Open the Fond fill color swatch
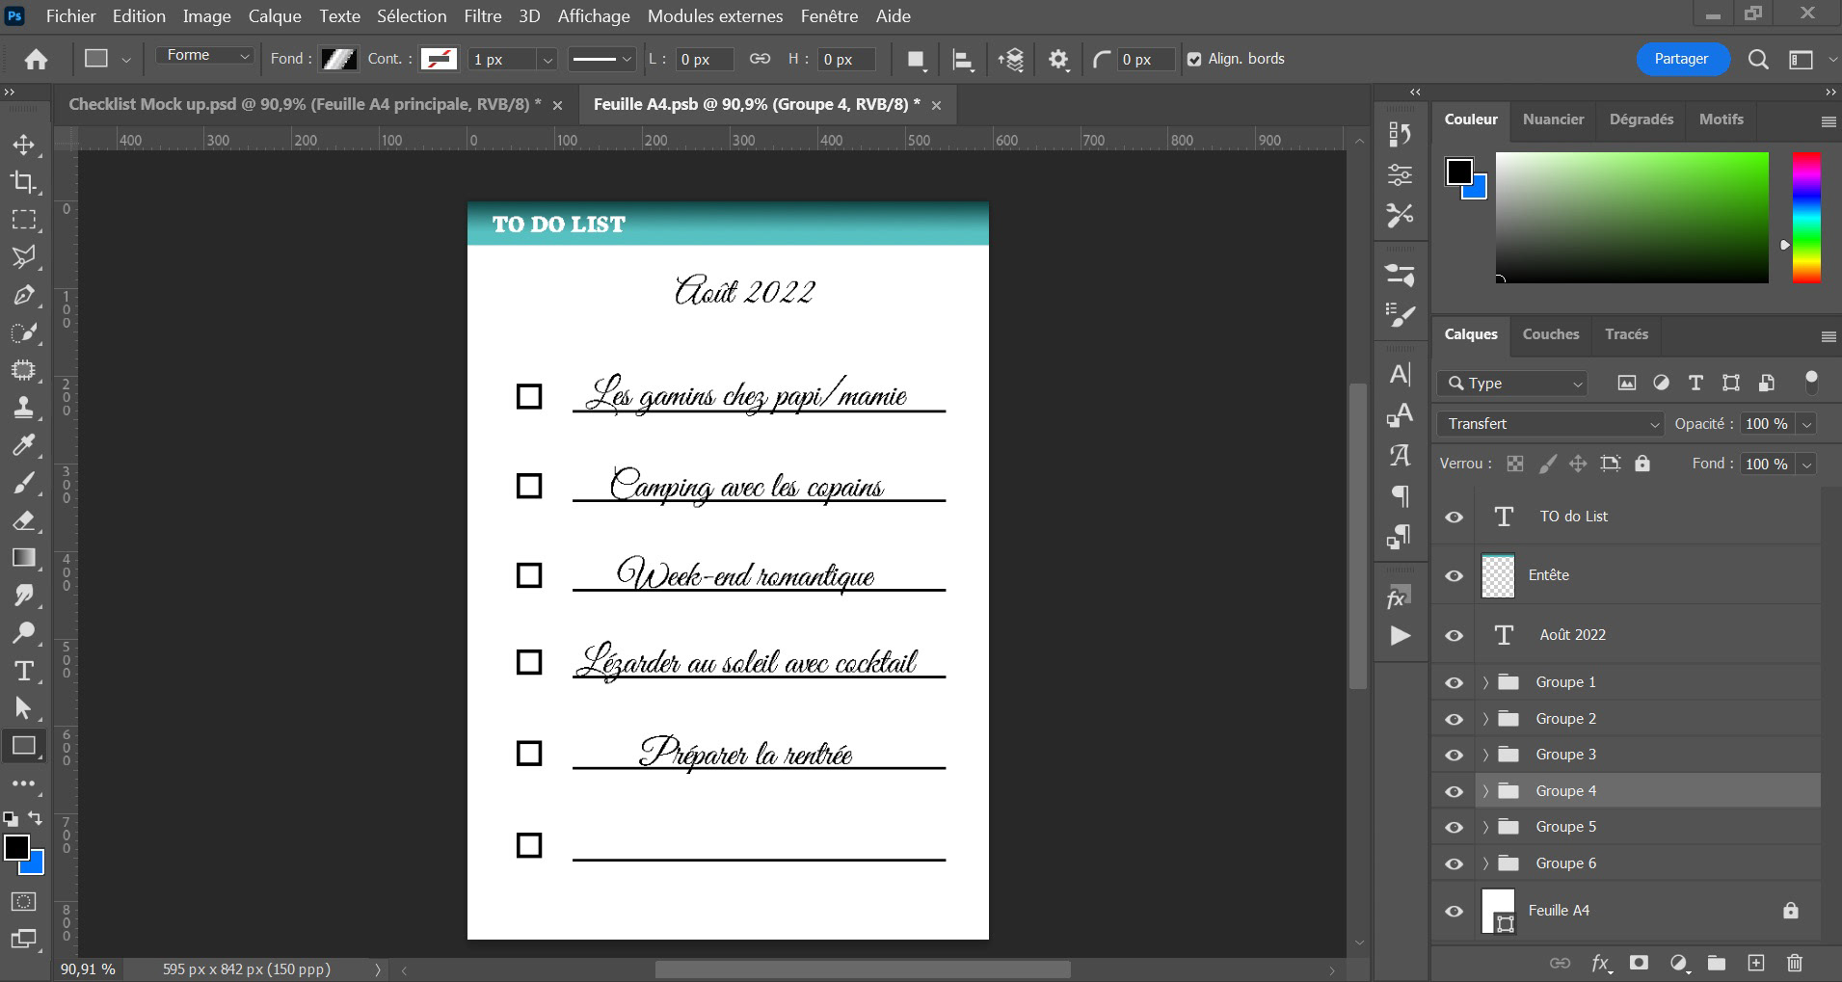The image size is (1842, 982). (338, 59)
